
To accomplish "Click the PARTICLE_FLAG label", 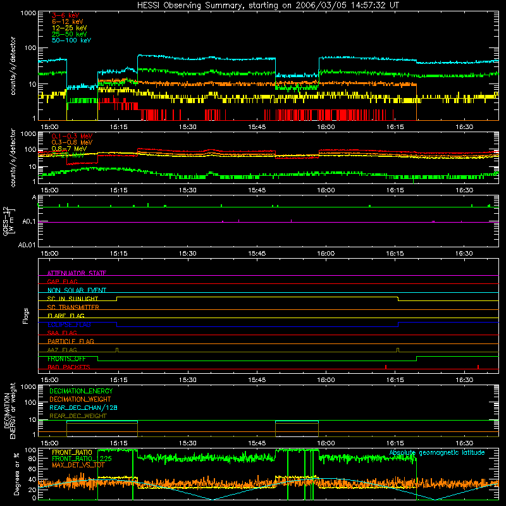I will [x=71, y=341].
